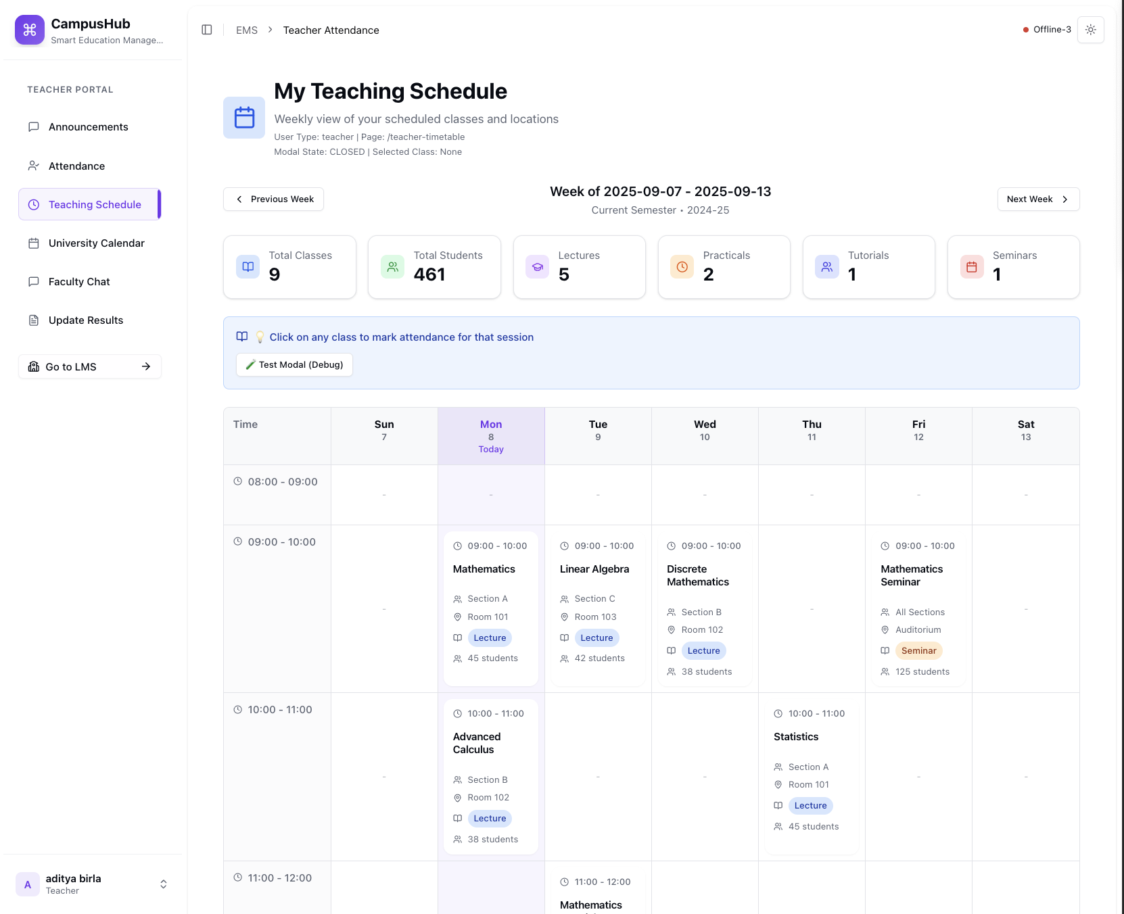Go to the Next Week
The image size is (1124, 914).
[x=1038, y=199]
